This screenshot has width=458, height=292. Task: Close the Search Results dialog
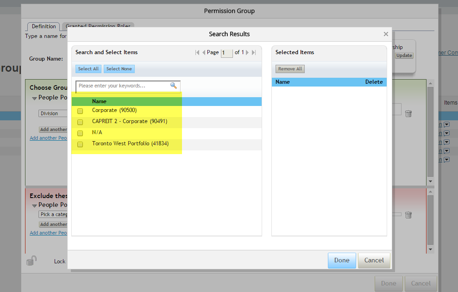tap(386, 34)
